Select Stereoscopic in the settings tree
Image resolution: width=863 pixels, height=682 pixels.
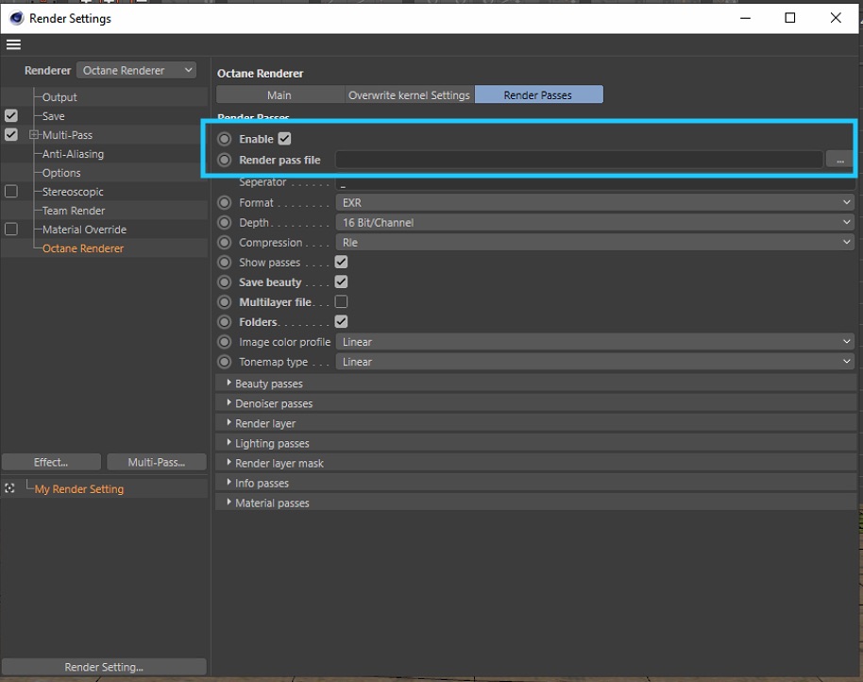(73, 192)
